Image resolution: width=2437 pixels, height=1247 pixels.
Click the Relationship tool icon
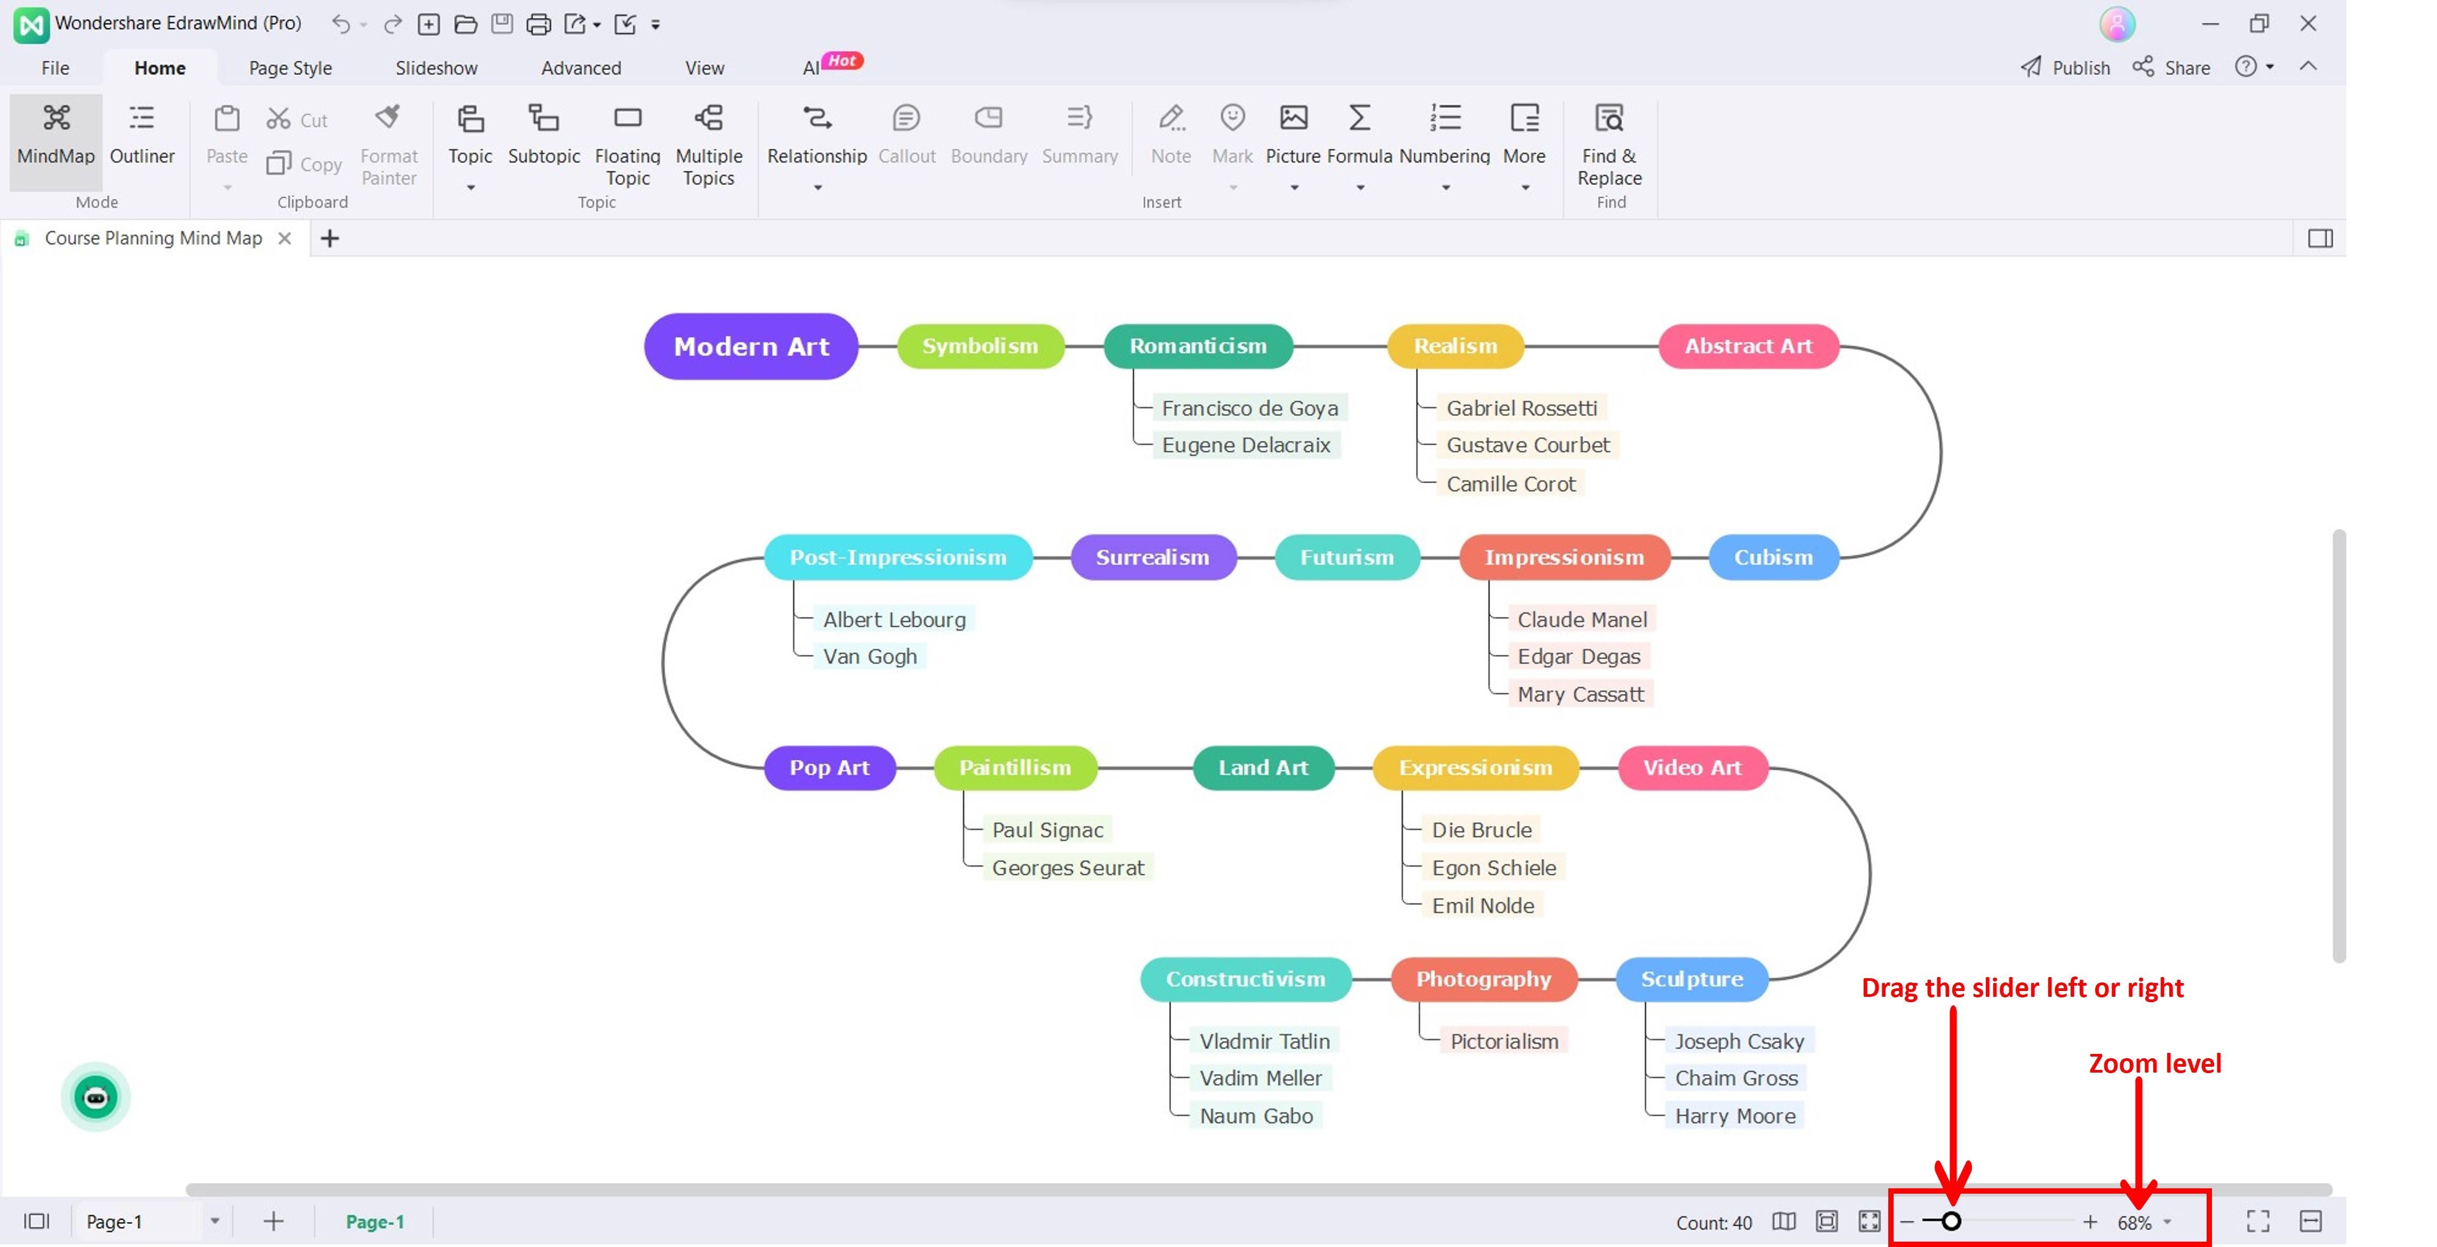coord(816,118)
